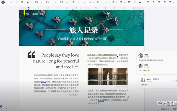Center align text
This screenshot has height=111, width=177.
click(x=153, y=2)
